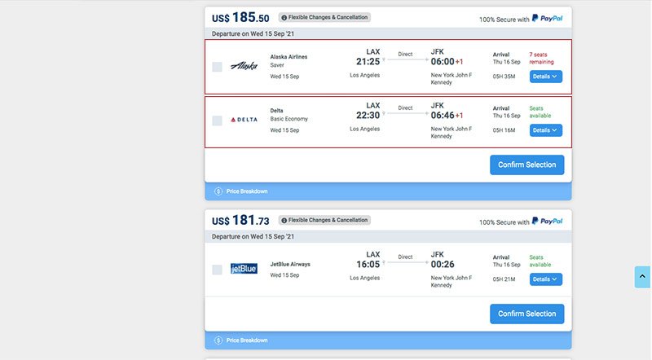Open Details dropdown for JetBlue flight
652x360 pixels.
(x=545, y=279)
